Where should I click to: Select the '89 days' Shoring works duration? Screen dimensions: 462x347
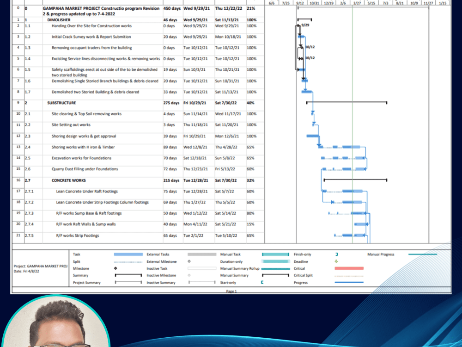tap(170, 147)
